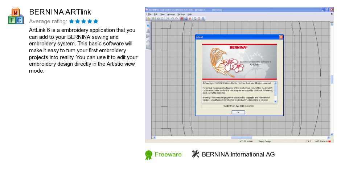This screenshot has height=171, width=341.
Task: Click the horizontal canvas scrollbar thumb
Action: coord(241,138)
